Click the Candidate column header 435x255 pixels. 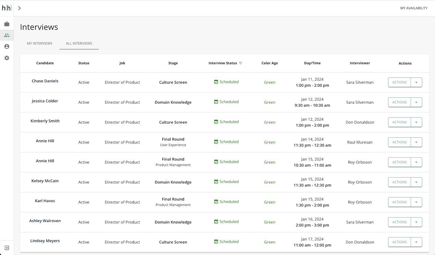pos(45,63)
